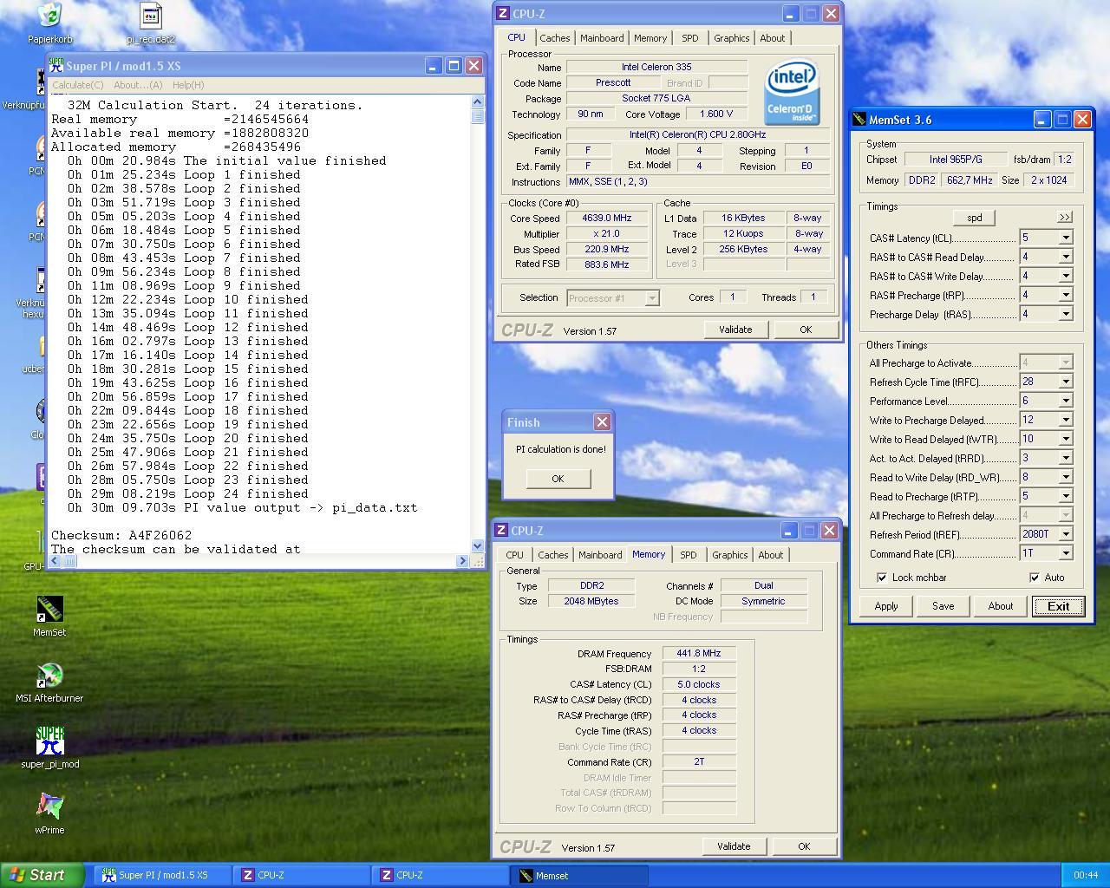Click Super PI vertical scrollbar down arrow

click(478, 545)
